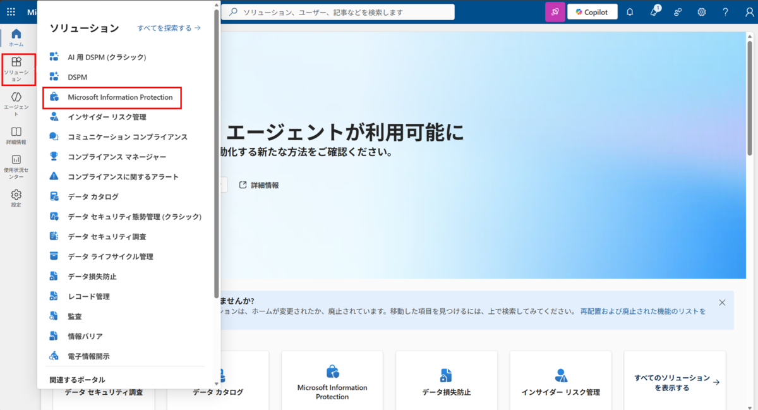Screen dimensions: 758x410
Task: Click データ セキュリティ態勢管理 (クラシック) icon
Action: pyautogui.click(x=54, y=216)
